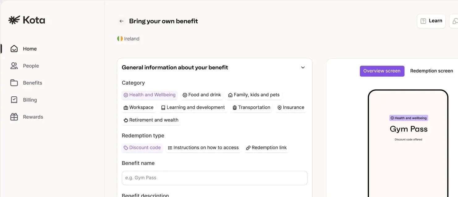Select the Food and drink category

point(202,95)
